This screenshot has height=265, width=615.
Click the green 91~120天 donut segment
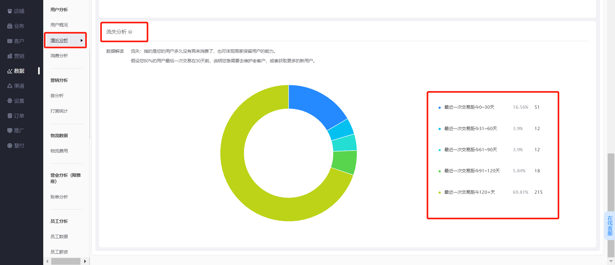pos(345,163)
